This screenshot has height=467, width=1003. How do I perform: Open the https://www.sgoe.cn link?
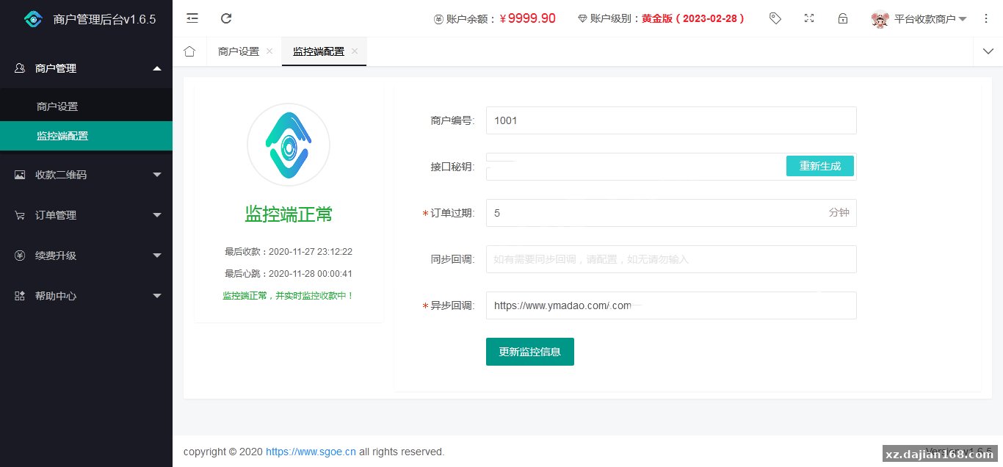pos(311,452)
